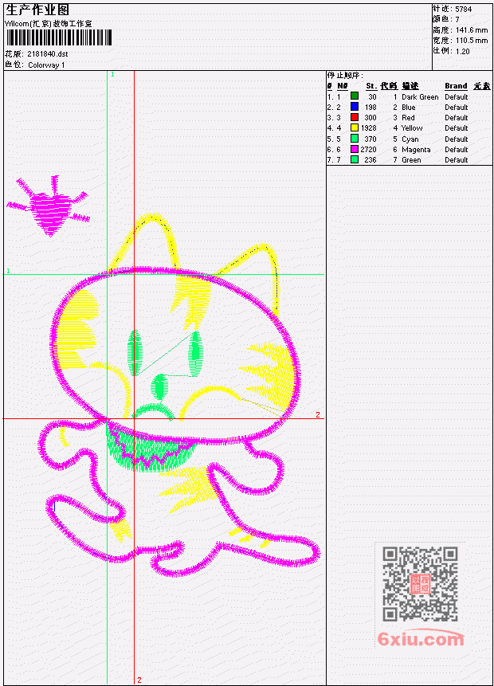
Task: Select stitch count '198' in the Blue row
Action: point(370,108)
